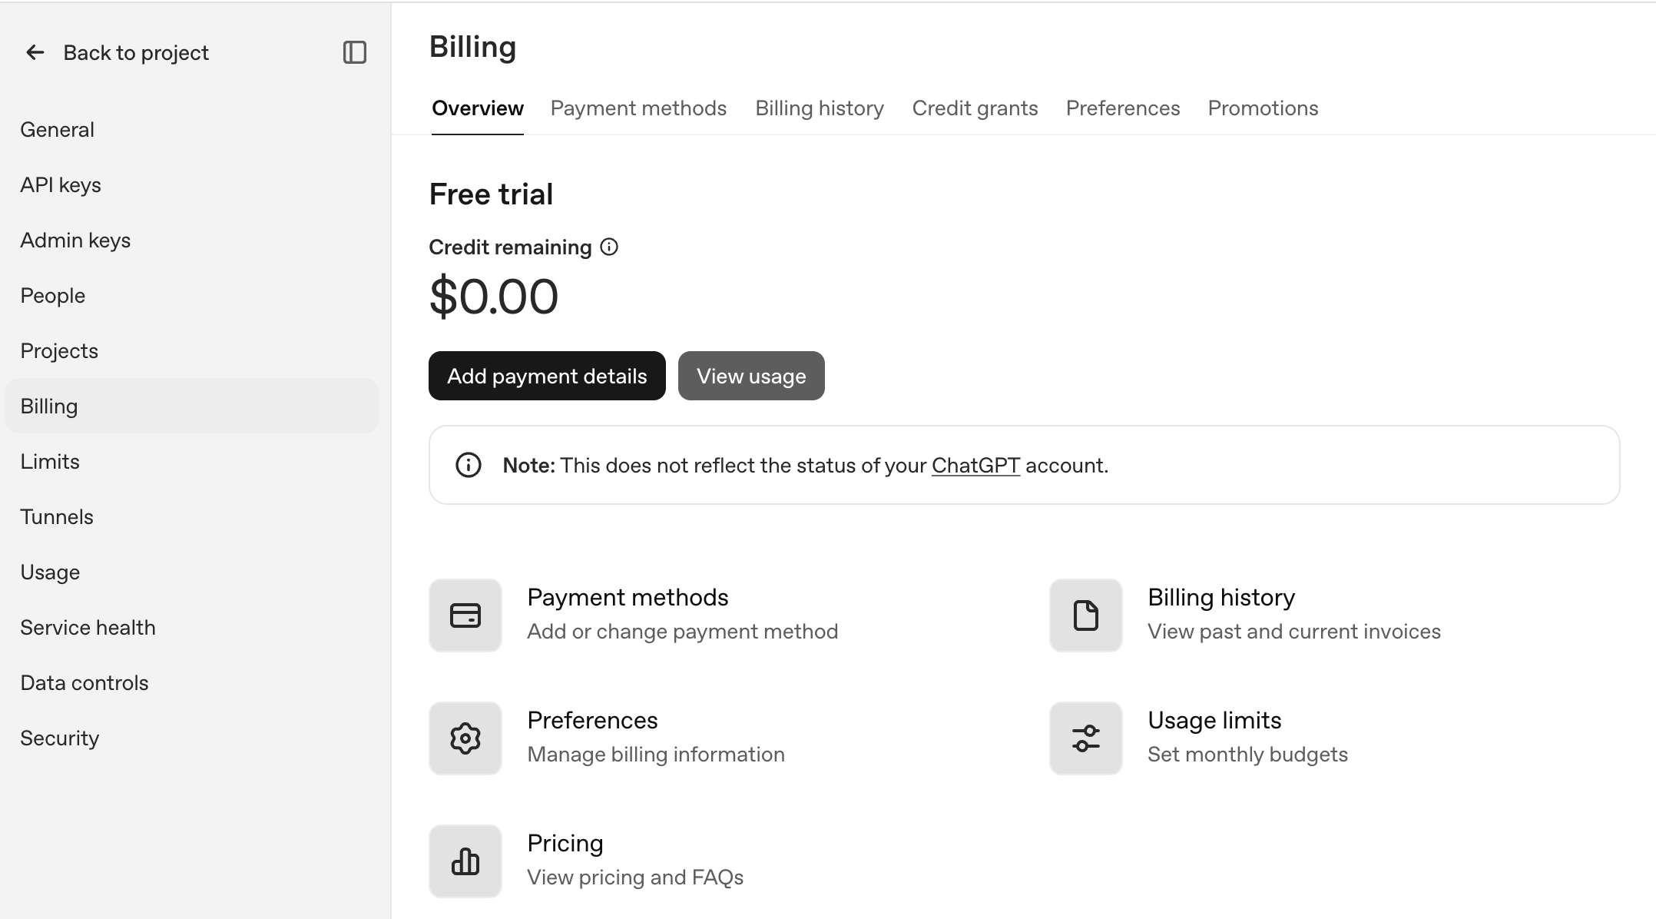Open API keys in the sidebar

pos(192,185)
